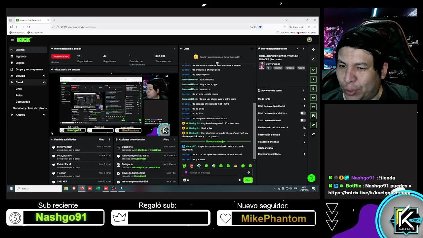Expand the Ajustes sidebar section
This screenshot has width=423, height=238.
(44, 115)
